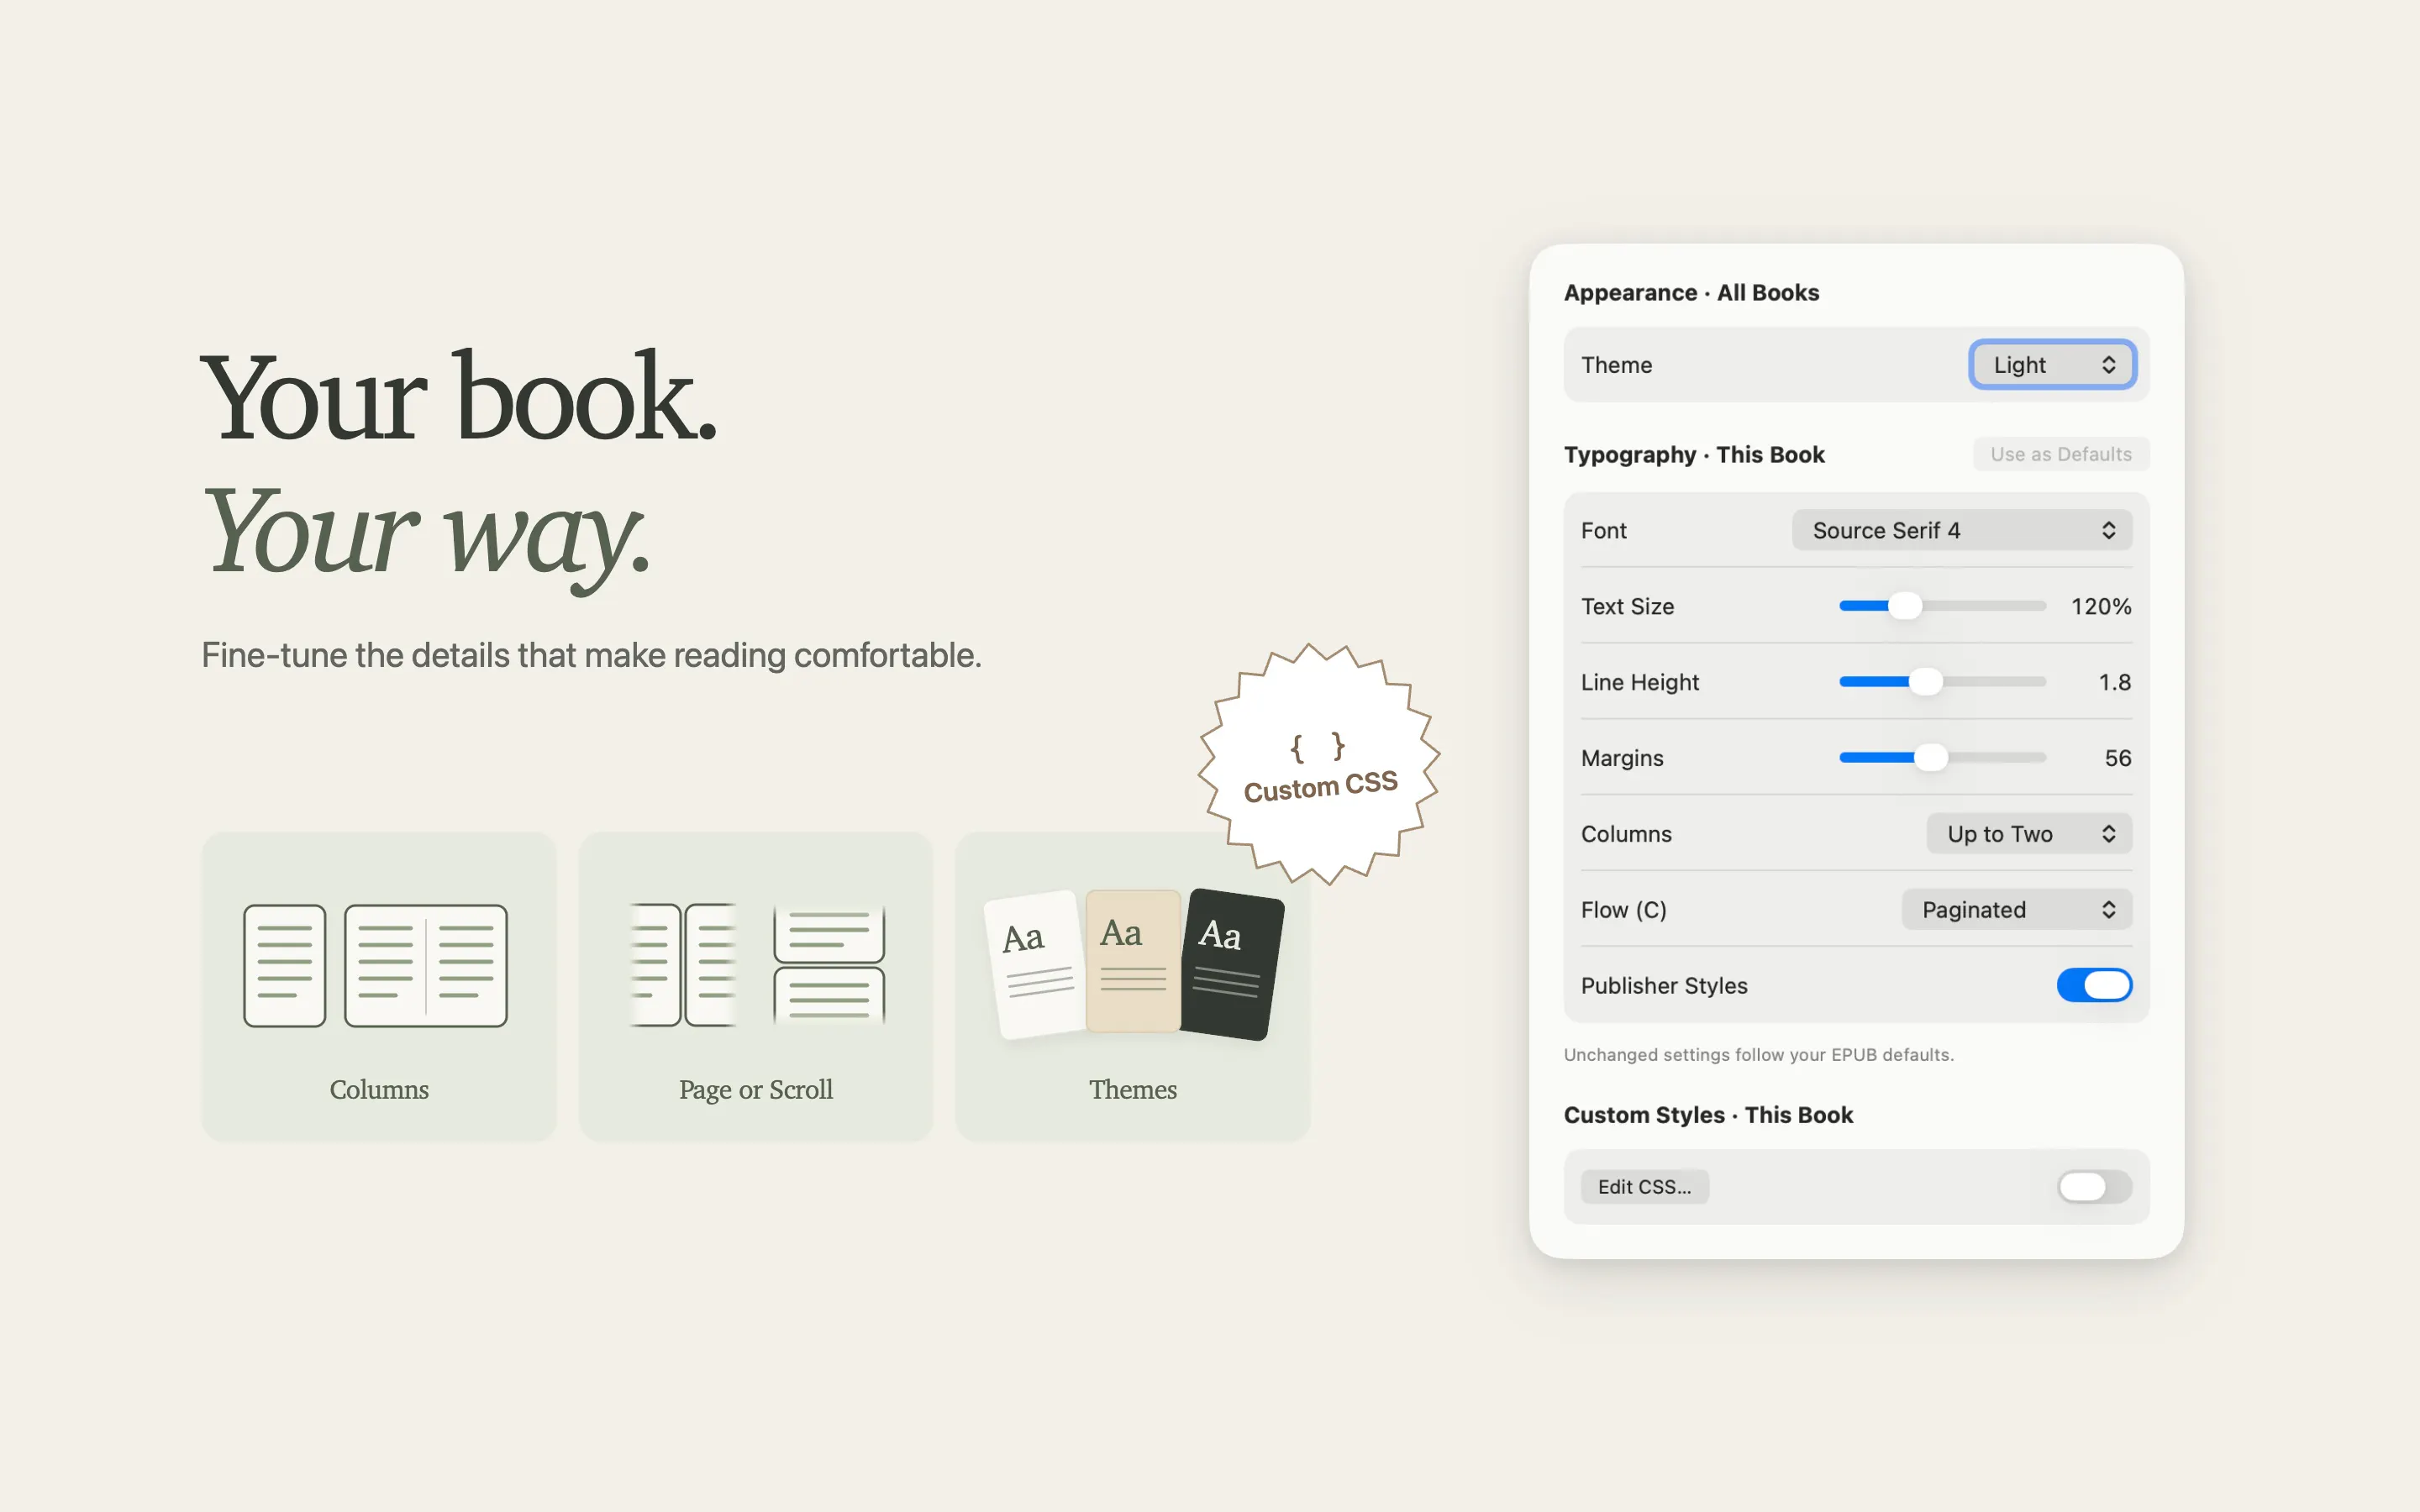Click the Custom Styles · This Book heading
Viewport: 2420px width, 1512px height.
(1708, 1115)
